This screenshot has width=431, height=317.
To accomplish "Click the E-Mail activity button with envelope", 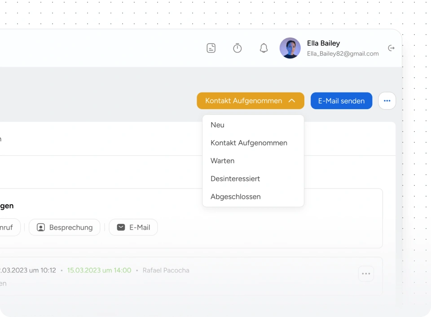I will pyautogui.click(x=133, y=228).
